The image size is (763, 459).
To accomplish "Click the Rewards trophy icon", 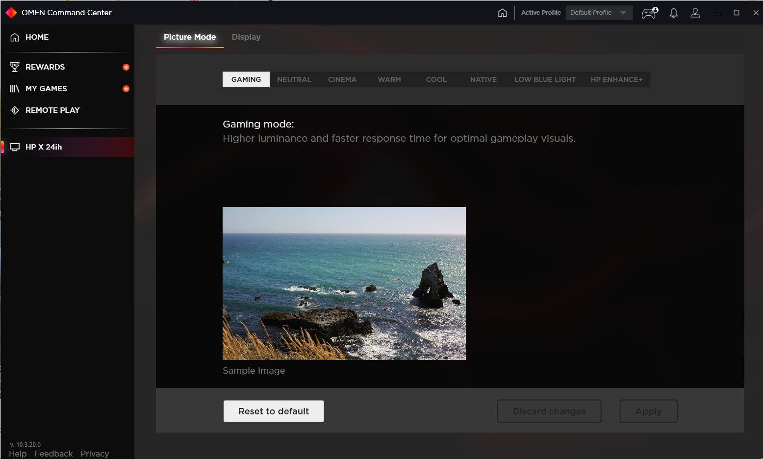I will (15, 67).
